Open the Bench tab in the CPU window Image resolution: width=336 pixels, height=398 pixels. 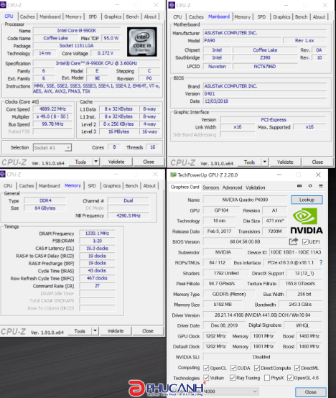[132, 17]
